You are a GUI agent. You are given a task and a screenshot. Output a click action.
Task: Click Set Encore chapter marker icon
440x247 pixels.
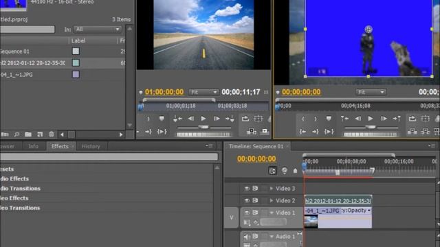point(284,171)
